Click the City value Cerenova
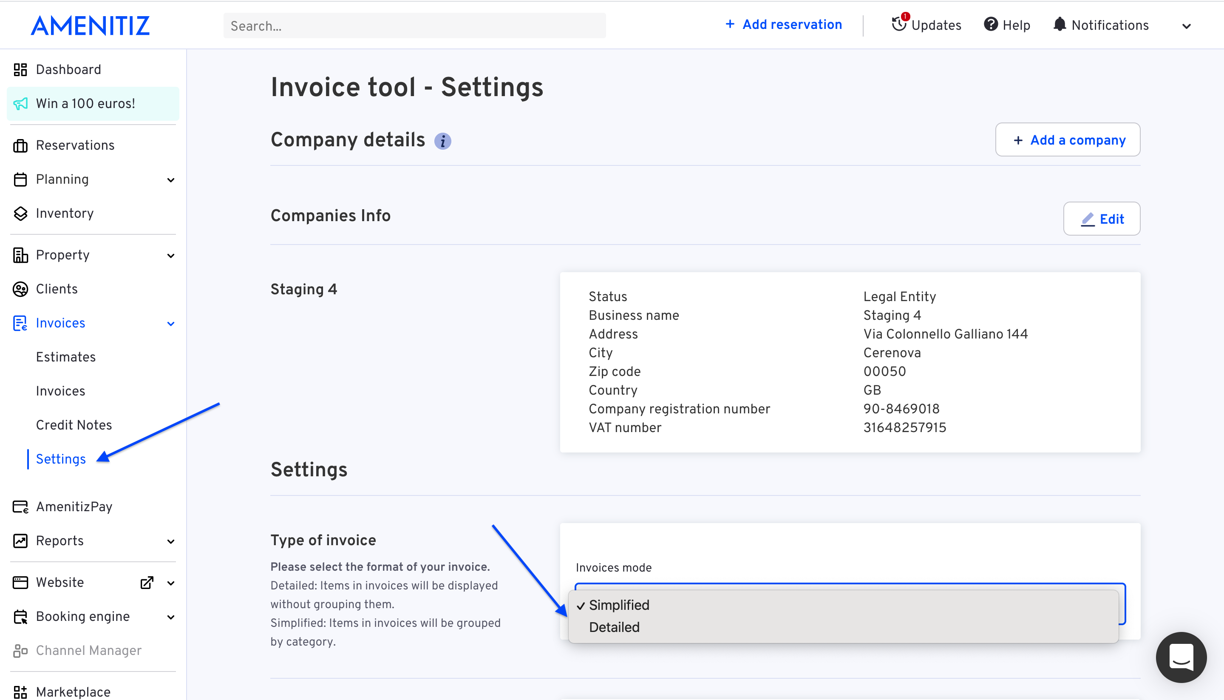This screenshot has height=700, width=1224. [x=892, y=353]
